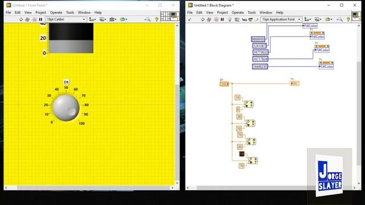
Task: Open Operate menu in Front Panel window
Action: click(56, 13)
